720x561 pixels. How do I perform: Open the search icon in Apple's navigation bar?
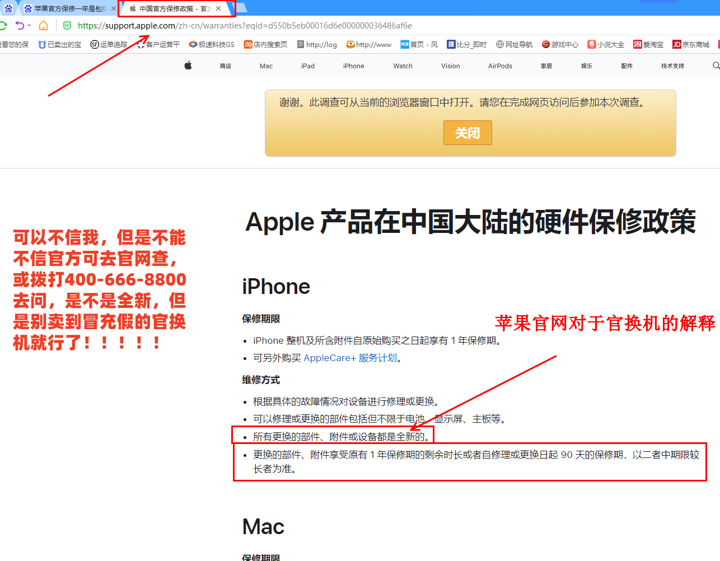pyautogui.click(x=716, y=66)
